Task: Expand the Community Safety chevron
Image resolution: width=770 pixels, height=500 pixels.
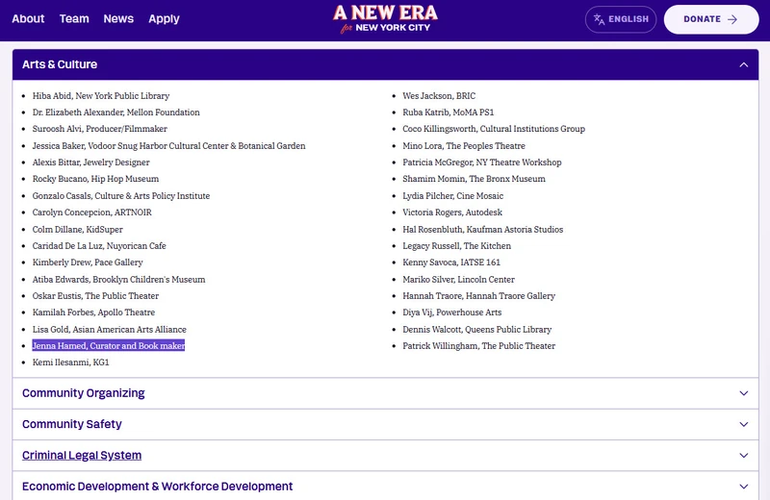Action: coord(743,424)
